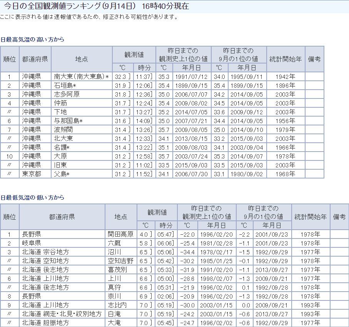Select the 32.3 temperature value for 南大東
The image size is (349, 327).
pyautogui.click(x=120, y=77)
